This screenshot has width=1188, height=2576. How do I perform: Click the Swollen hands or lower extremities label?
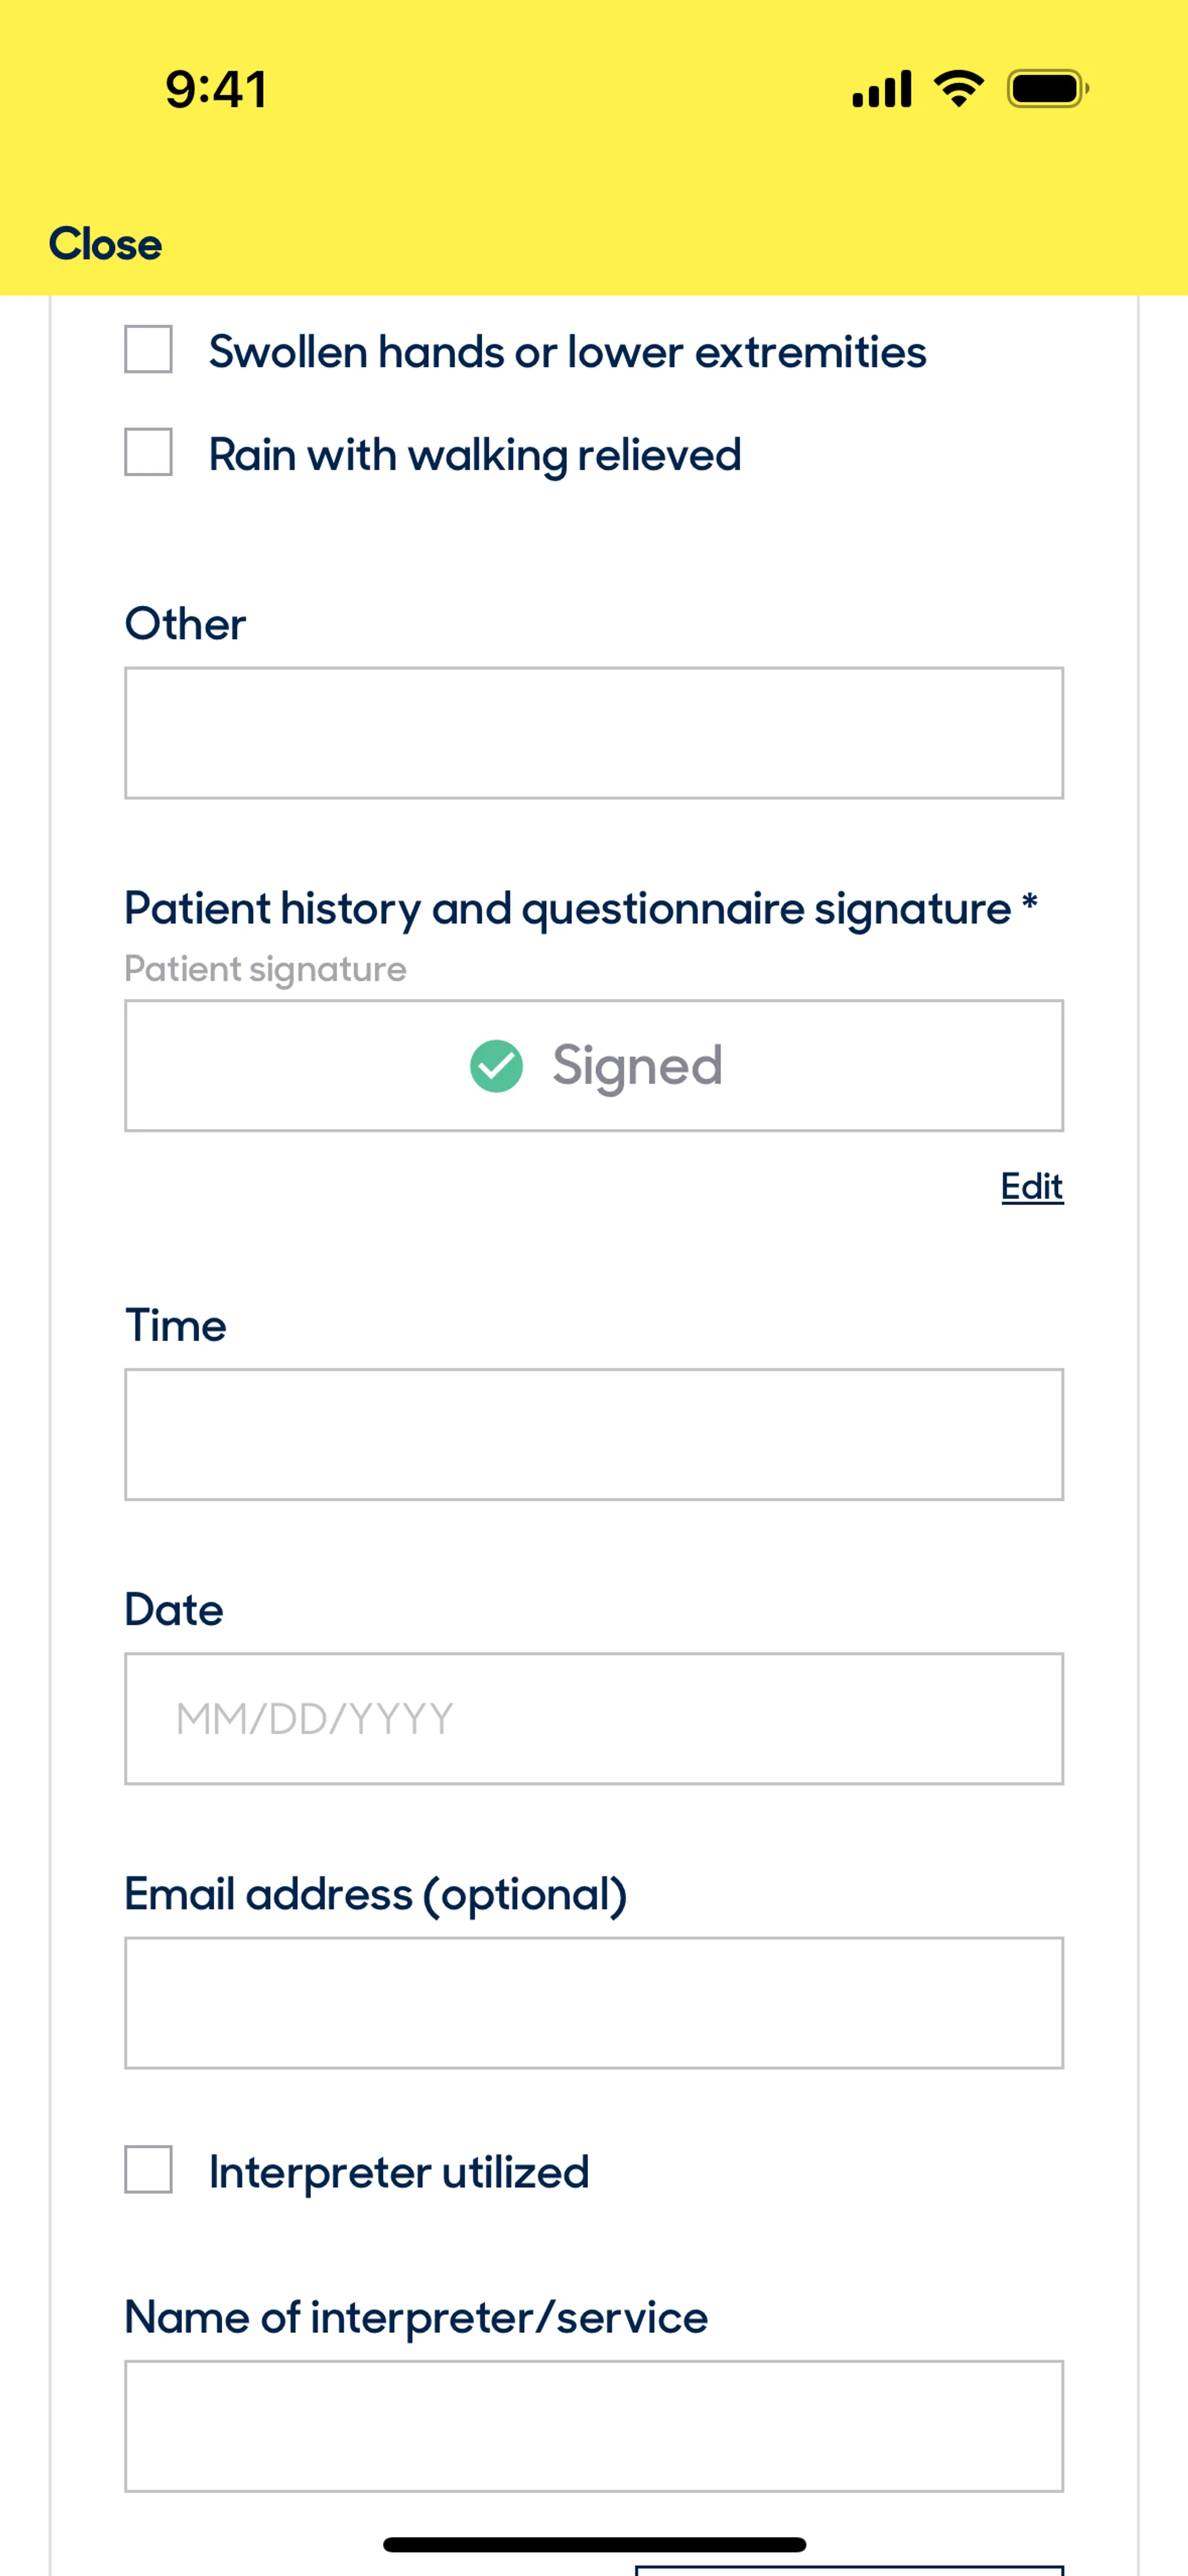[567, 352]
